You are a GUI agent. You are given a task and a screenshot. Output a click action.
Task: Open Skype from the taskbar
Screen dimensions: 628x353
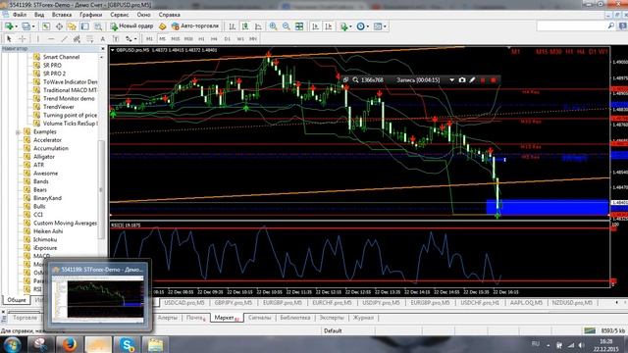[127, 344]
